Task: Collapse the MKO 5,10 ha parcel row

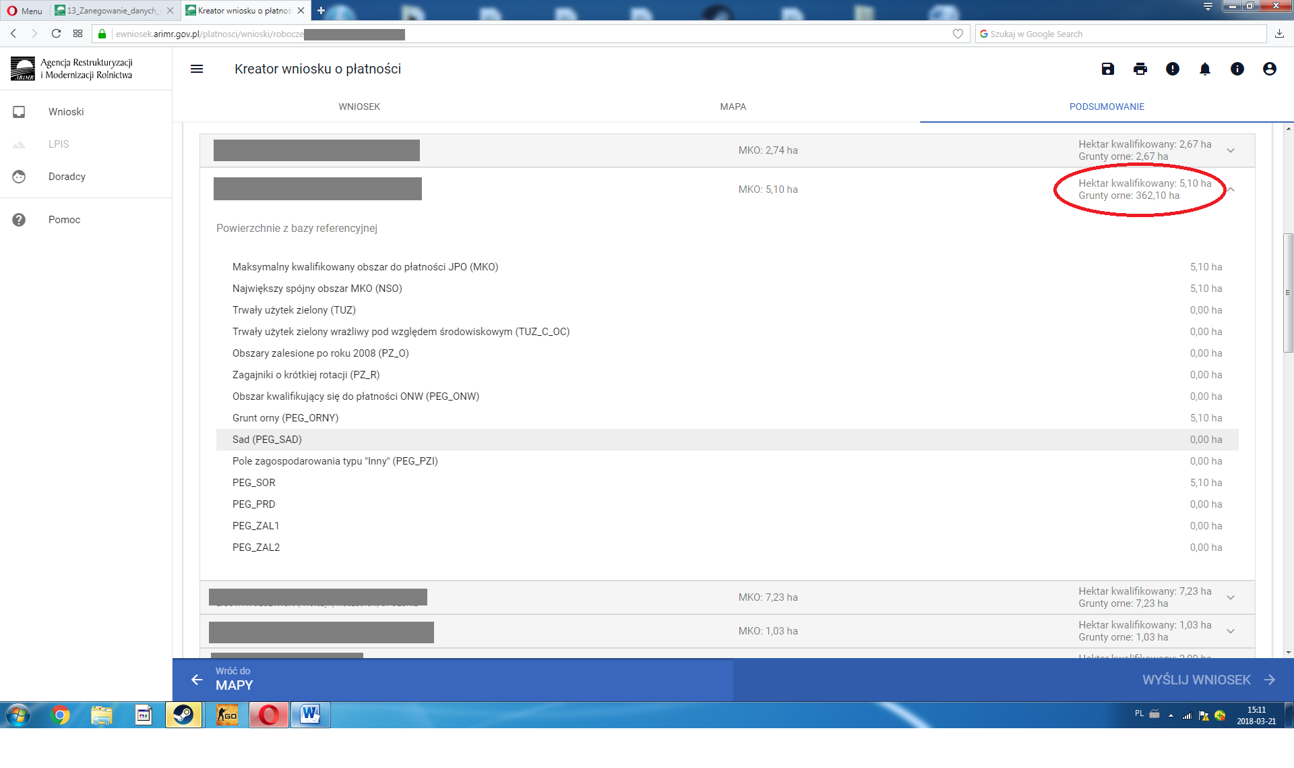Action: 1231,189
